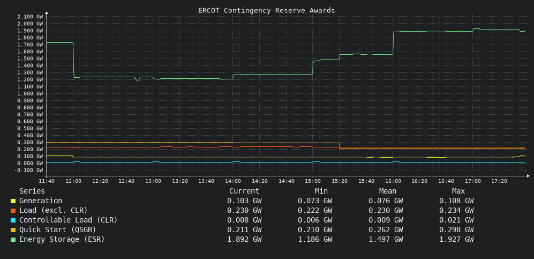Click the 11:40 time axis label
The image size is (534, 259).
point(47,181)
